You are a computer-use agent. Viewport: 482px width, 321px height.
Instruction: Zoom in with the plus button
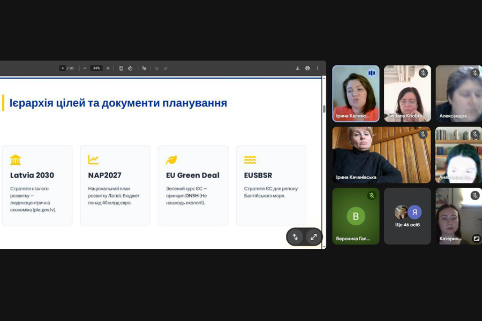coord(108,68)
